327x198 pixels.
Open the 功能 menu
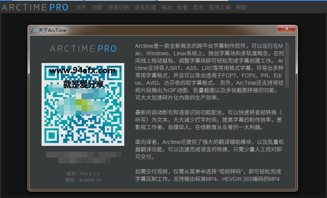[97, 7]
